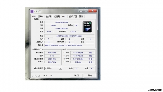This screenshot has width=163, height=92.
Task: Click the version text '版本 : 1.55'
Action: (48, 75)
